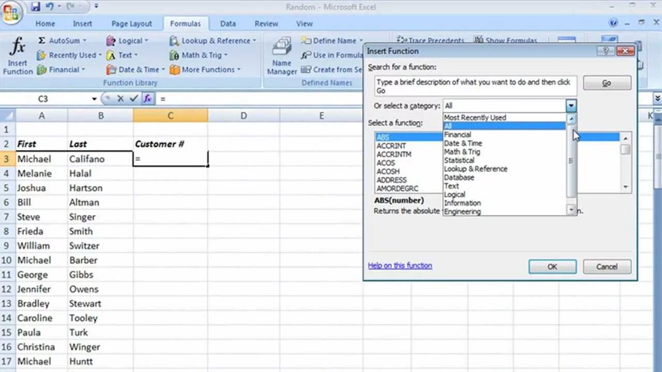Image resolution: width=662 pixels, height=372 pixels.
Task: Choose Information in category list
Action: click(x=504, y=203)
